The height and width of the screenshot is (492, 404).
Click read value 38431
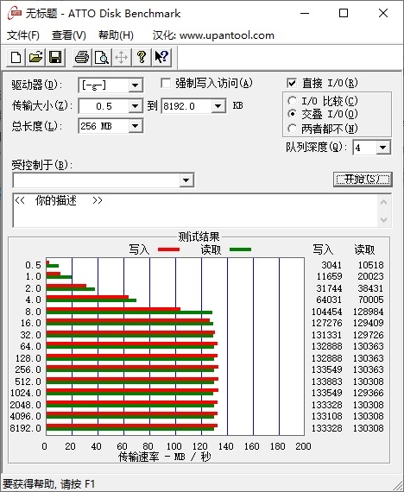point(370,288)
